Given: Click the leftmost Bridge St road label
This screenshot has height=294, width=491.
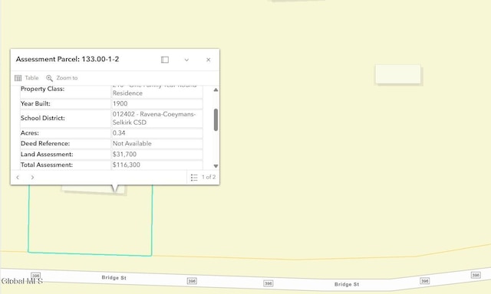Looking at the screenshot, I should (114, 277).
